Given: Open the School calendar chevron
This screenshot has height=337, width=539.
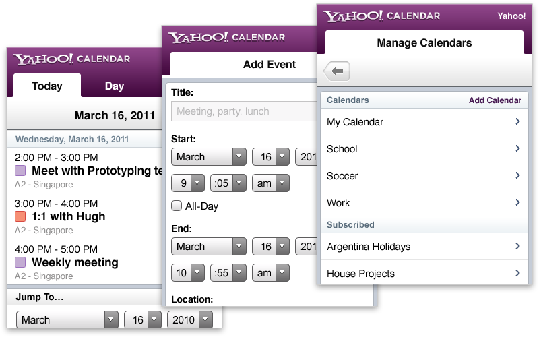Looking at the screenshot, I should point(517,148).
